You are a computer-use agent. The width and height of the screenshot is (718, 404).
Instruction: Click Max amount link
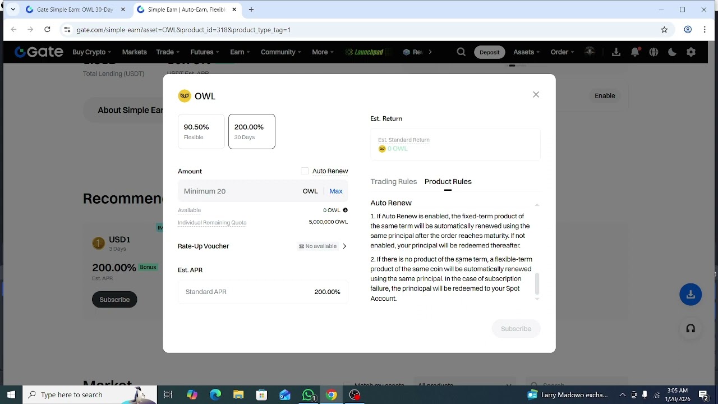point(336,191)
